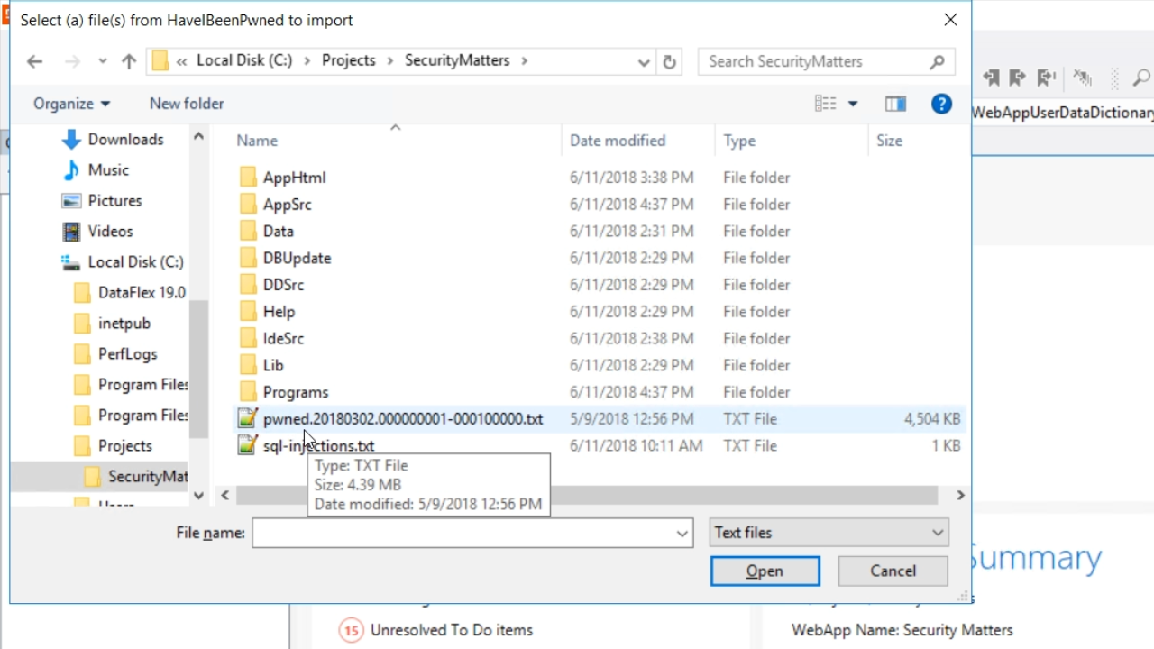Select the Projects folder in tree
Screen dimensions: 1154x649
pyautogui.click(x=124, y=446)
